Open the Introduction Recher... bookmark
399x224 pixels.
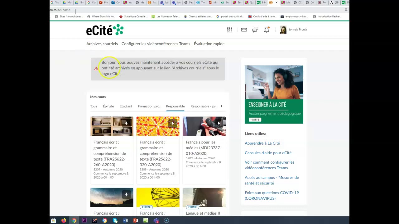(327, 16)
